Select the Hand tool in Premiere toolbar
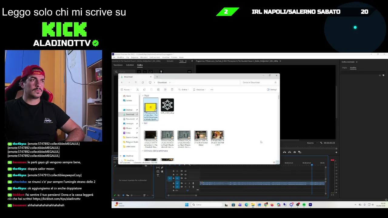Image resolution: width=388 pixels, height=218 pixels. point(162,171)
